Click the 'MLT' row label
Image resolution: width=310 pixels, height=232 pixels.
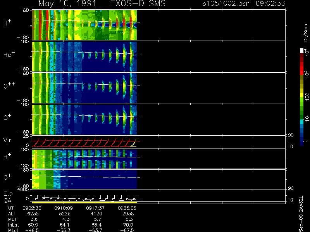coord(12,219)
